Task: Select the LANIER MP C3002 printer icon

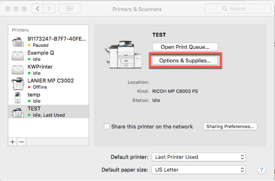Action: click(18, 84)
